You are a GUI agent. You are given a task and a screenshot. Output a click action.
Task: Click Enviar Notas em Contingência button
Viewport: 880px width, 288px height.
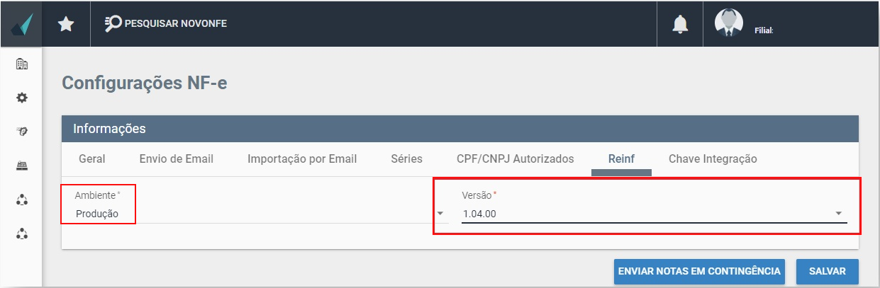click(700, 271)
